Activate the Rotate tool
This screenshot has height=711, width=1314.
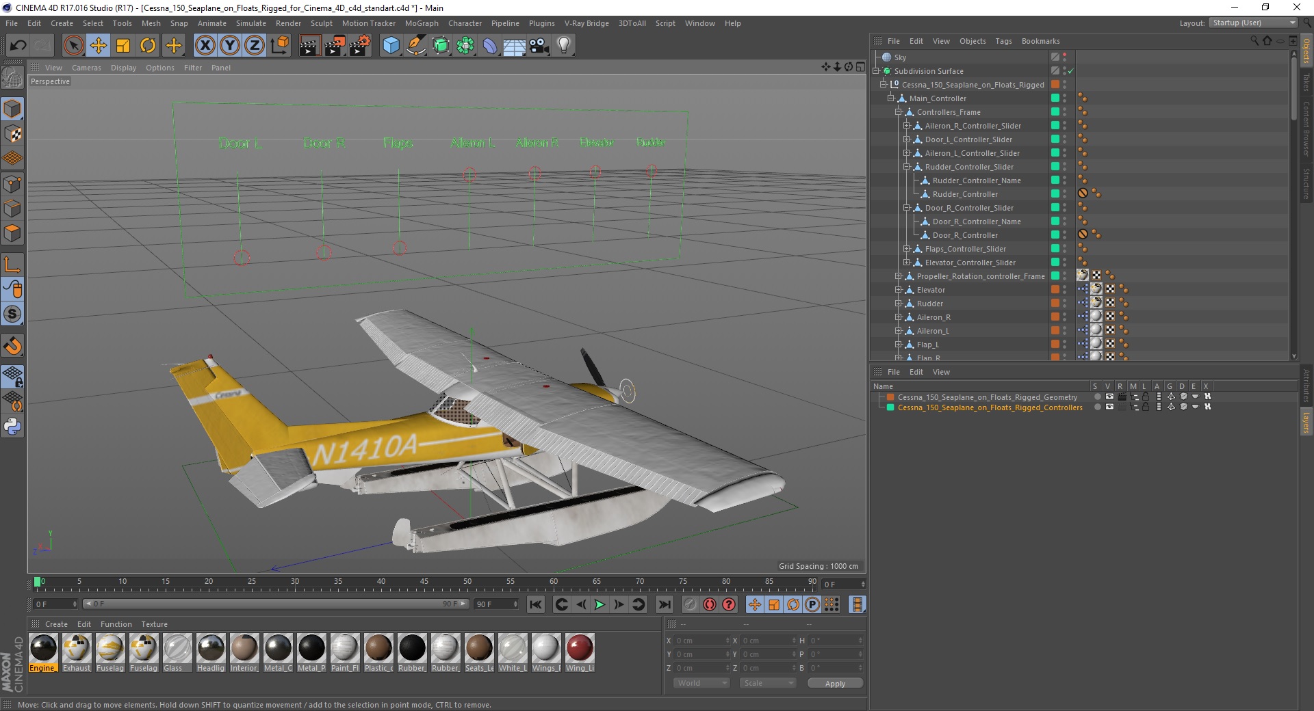[x=148, y=46]
